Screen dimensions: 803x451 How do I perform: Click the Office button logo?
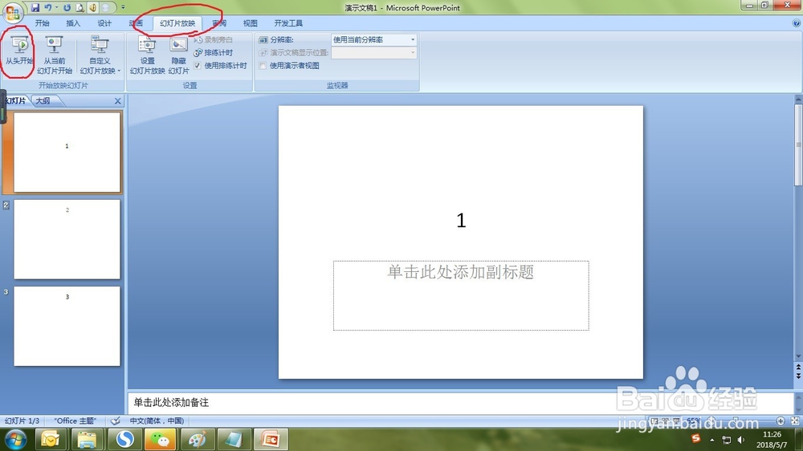point(12,12)
